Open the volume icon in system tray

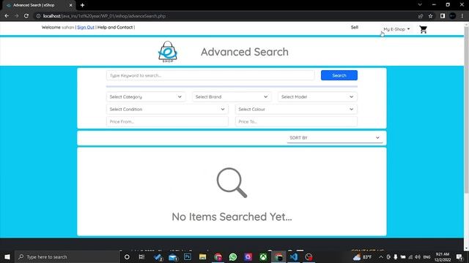click(417, 256)
